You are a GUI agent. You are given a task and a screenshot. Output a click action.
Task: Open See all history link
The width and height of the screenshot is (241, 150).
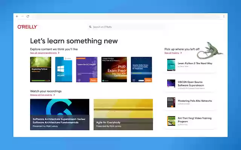(172, 53)
